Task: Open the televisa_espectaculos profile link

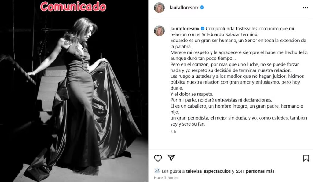Action: point(208,171)
